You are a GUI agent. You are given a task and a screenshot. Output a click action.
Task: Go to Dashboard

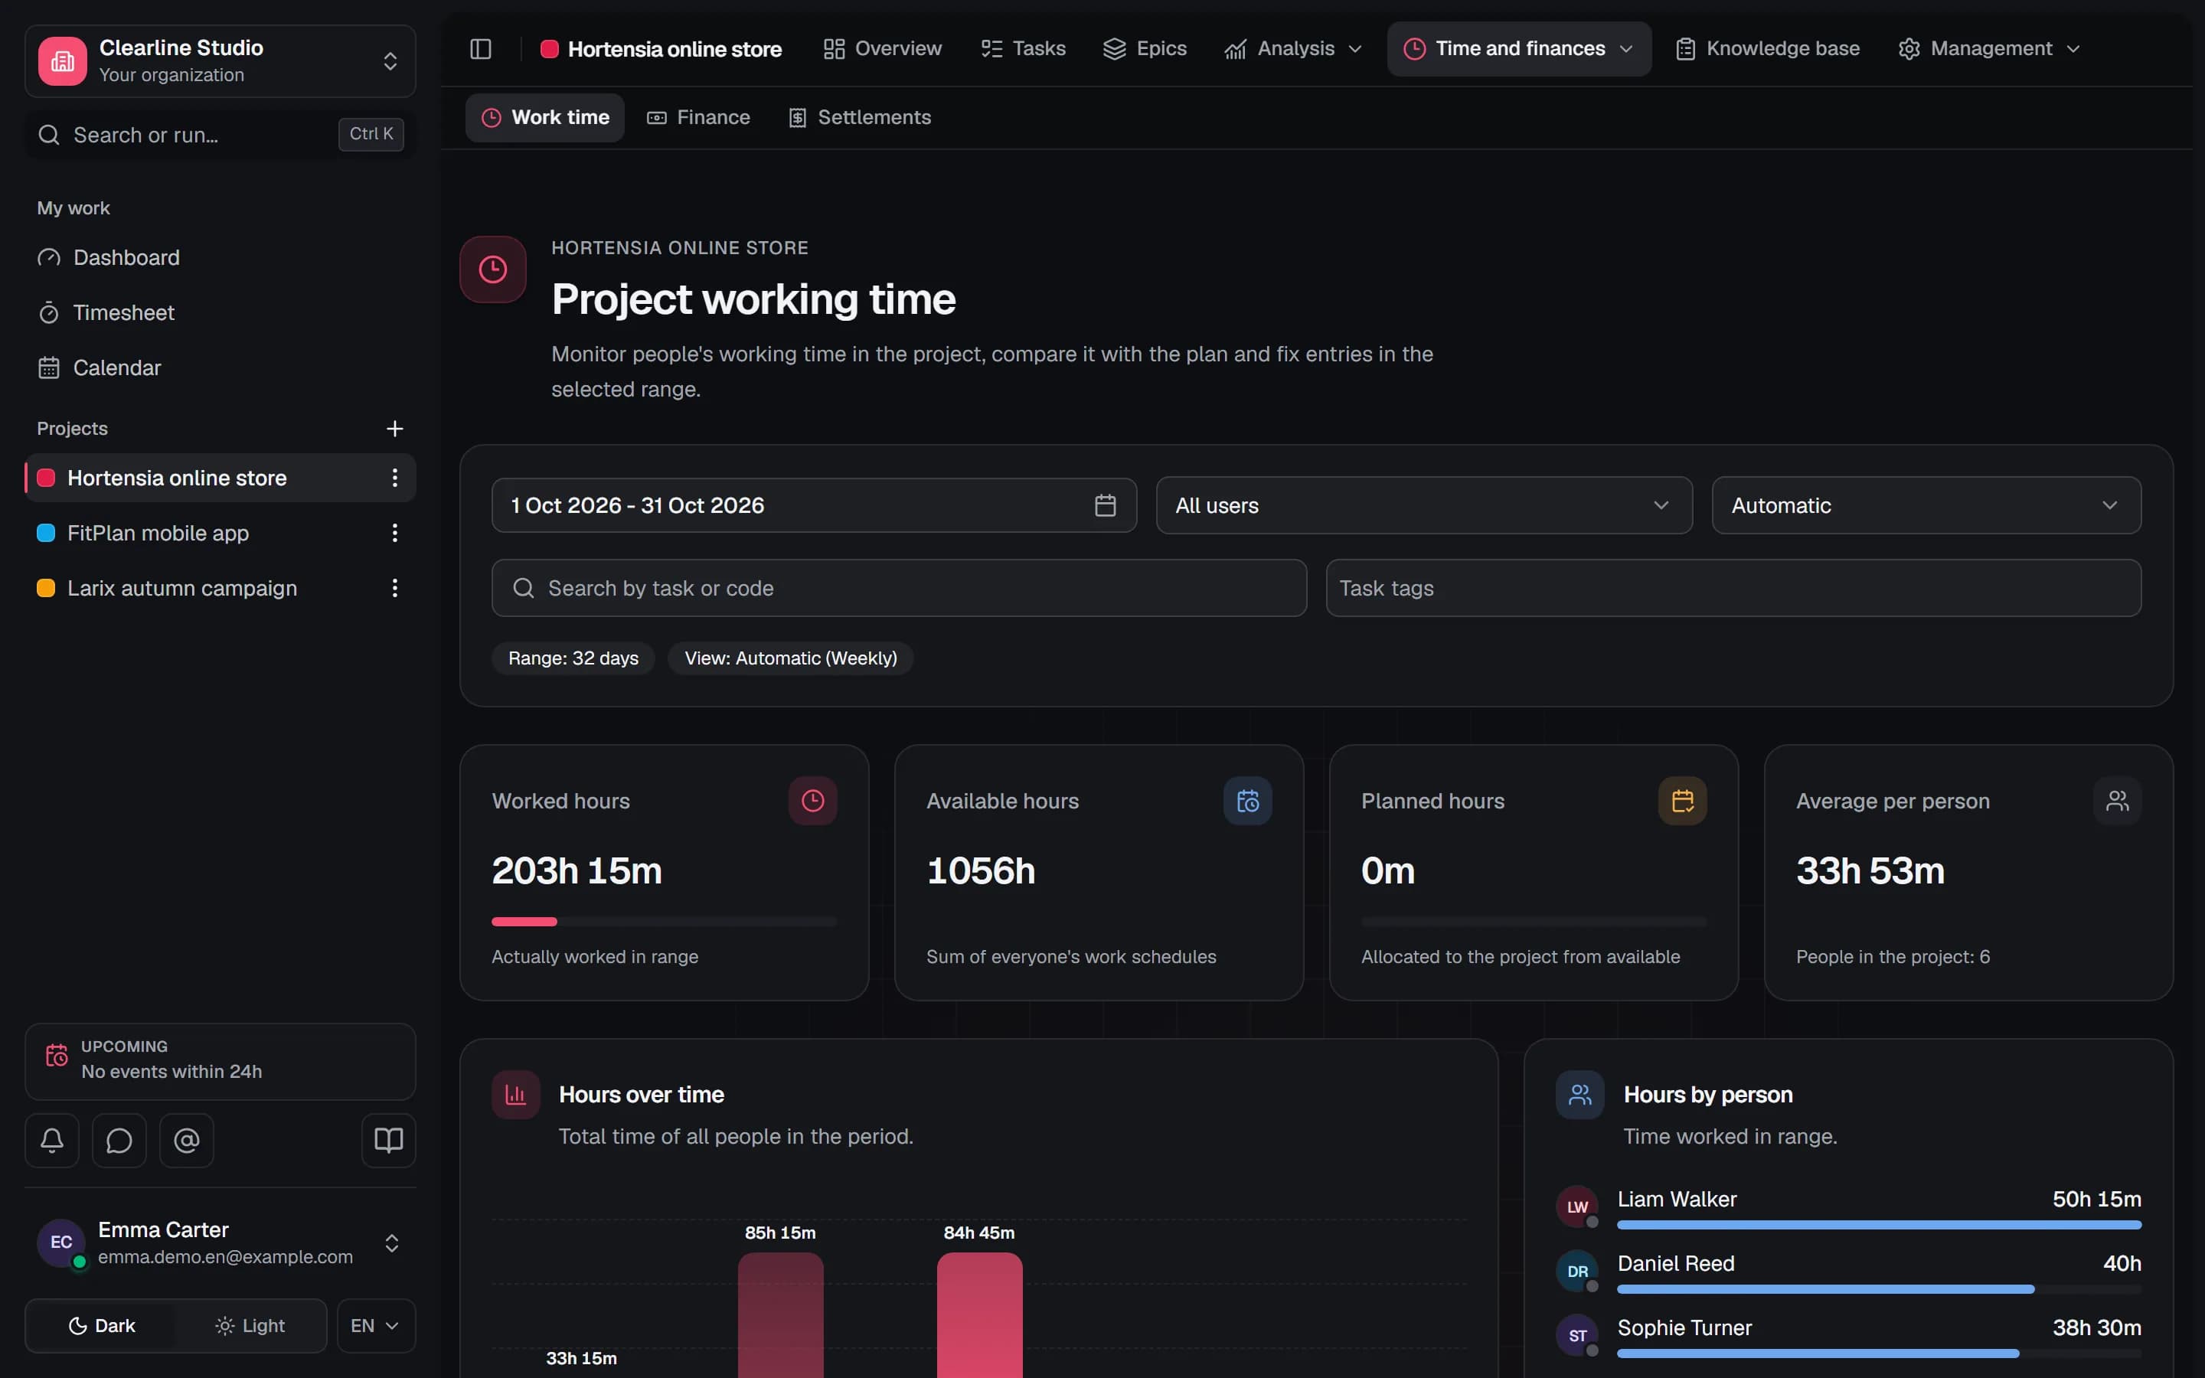click(x=220, y=258)
